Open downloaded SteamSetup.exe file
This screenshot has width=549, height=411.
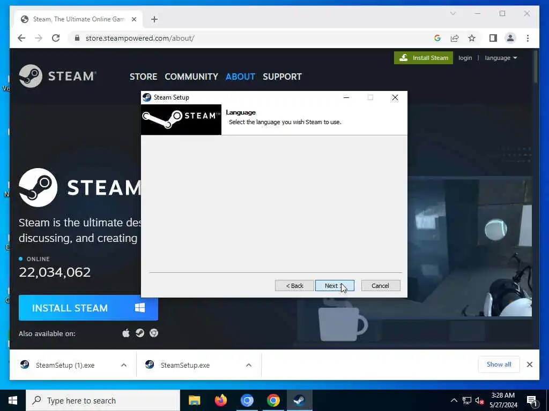[x=185, y=365]
